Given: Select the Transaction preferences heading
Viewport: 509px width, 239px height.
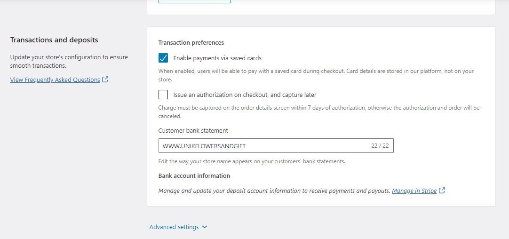Looking at the screenshot, I should tap(191, 42).
